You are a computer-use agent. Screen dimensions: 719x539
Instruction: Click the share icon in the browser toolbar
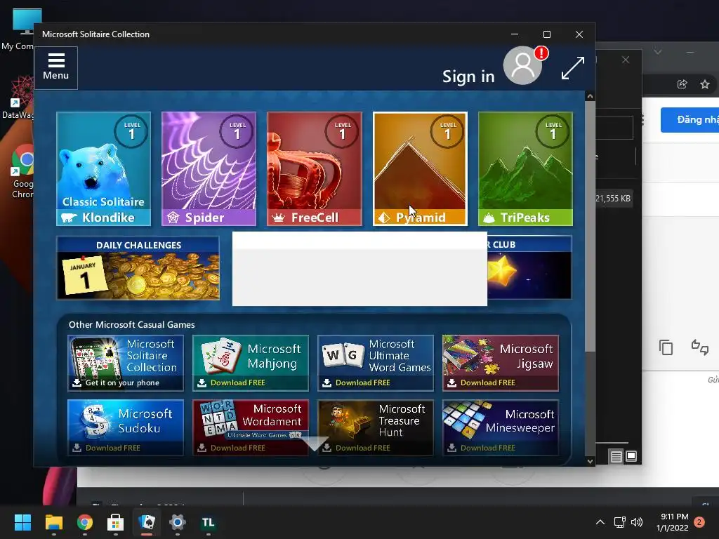(682, 84)
